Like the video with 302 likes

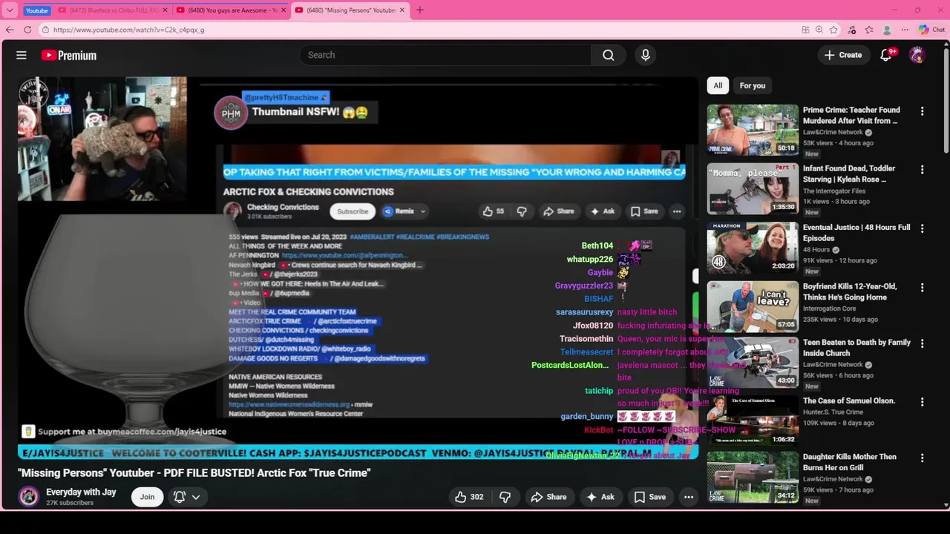pyautogui.click(x=469, y=497)
